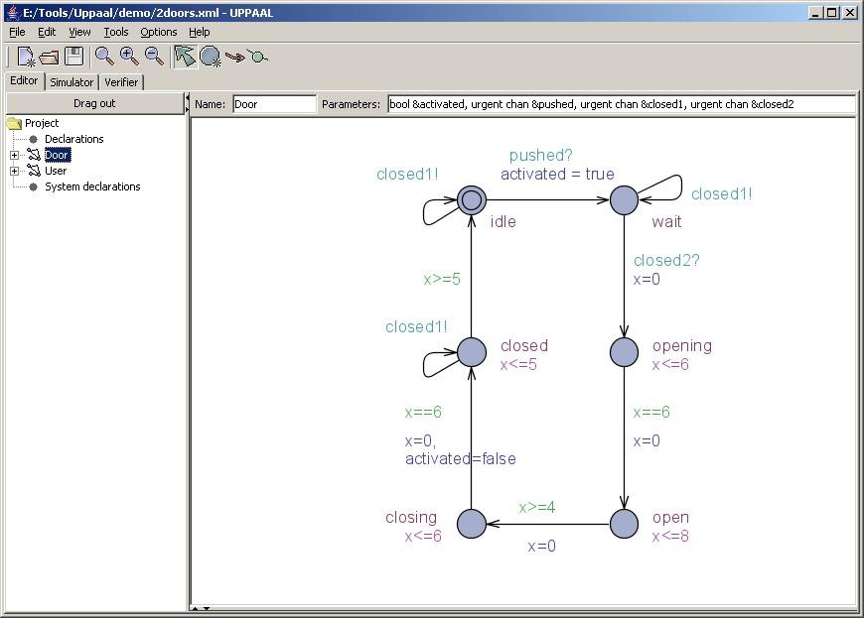Activate the Add Nail tool

point(257,57)
